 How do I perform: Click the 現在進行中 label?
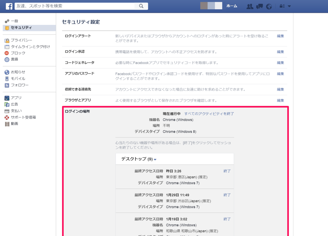click(172, 114)
